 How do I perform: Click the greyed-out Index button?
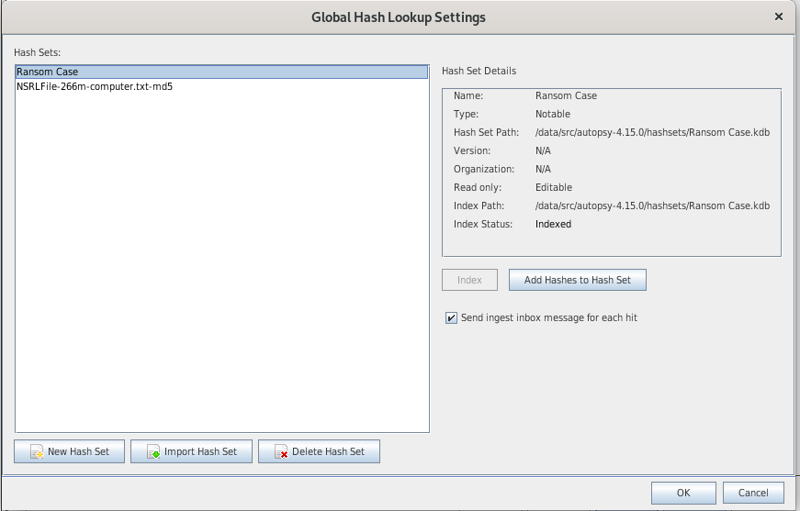coord(469,280)
